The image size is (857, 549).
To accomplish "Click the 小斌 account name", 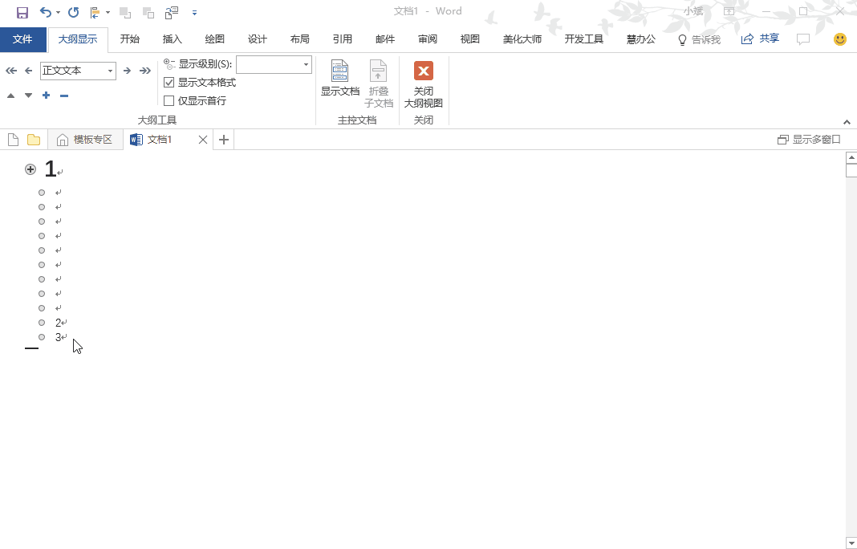I will click(693, 11).
